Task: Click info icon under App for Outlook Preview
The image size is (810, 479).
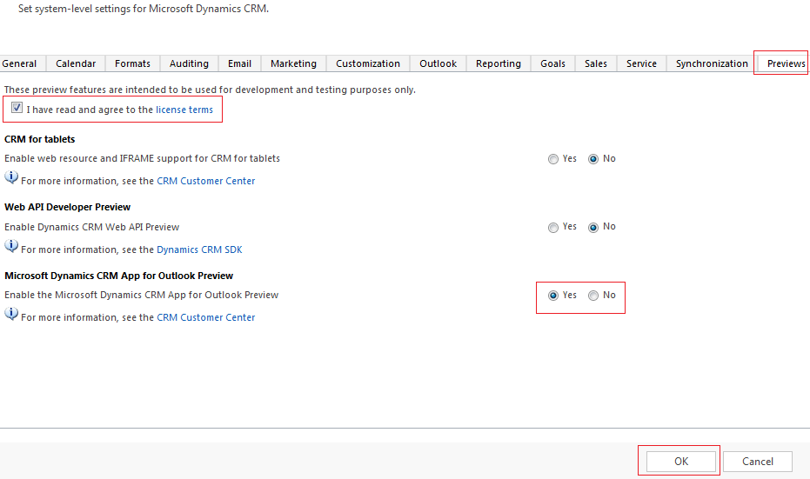Action: tap(11, 315)
